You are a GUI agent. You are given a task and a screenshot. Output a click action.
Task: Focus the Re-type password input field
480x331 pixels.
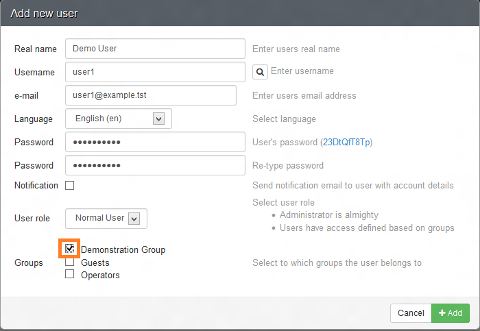(x=155, y=165)
